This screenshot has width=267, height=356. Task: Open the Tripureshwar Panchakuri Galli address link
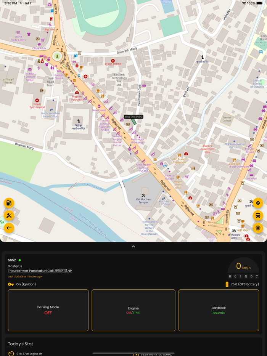click(40, 271)
